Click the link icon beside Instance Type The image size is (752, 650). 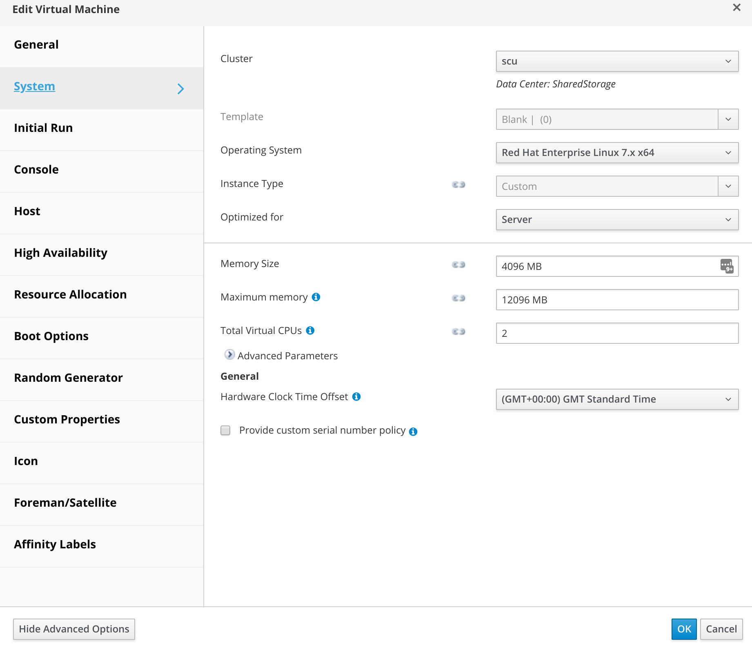[458, 185]
